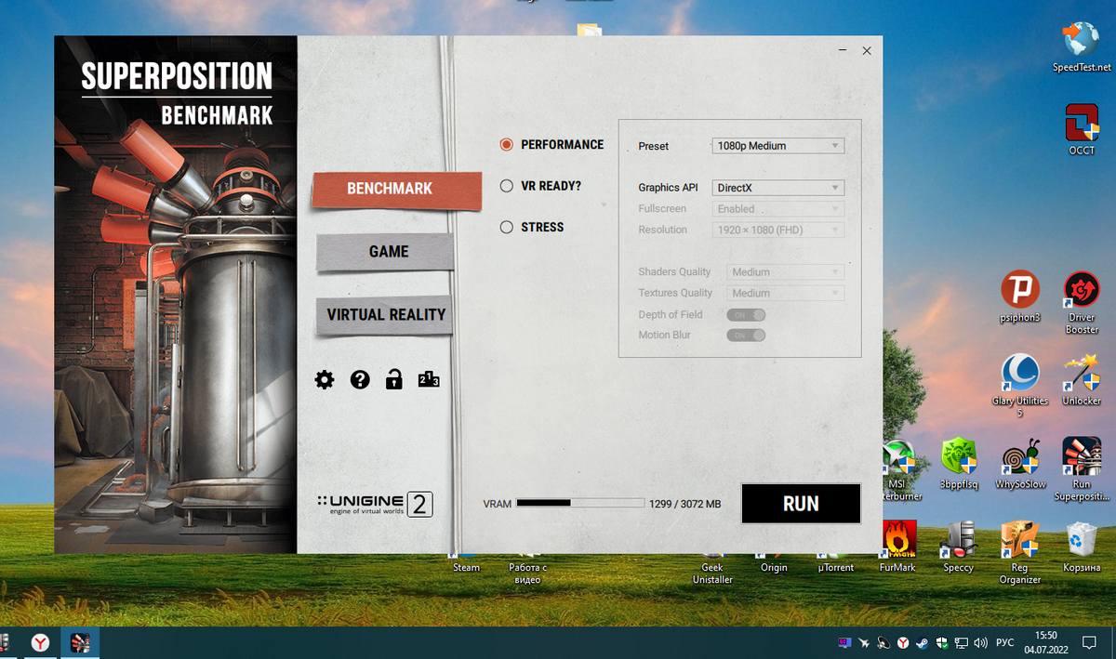
Task: Open µTorrent desktop item
Action: (x=836, y=568)
